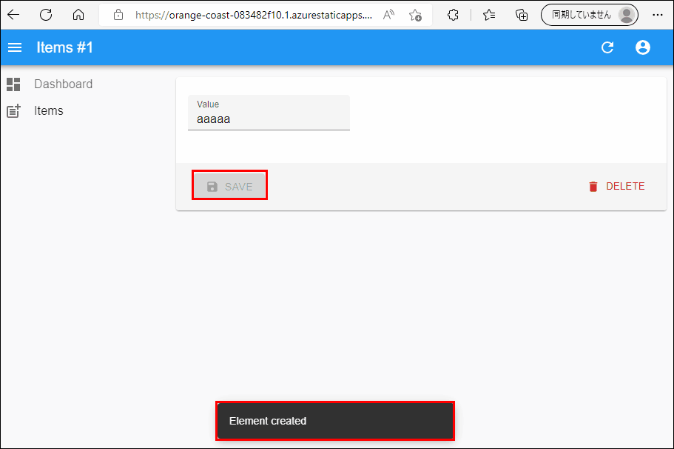The height and width of the screenshot is (449, 674).
Task: Open the Favorites list icon
Action: 489,15
